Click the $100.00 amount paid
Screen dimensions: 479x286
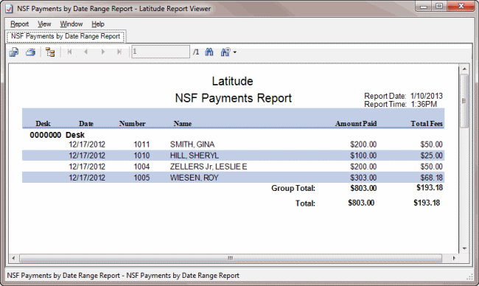pos(363,156)
